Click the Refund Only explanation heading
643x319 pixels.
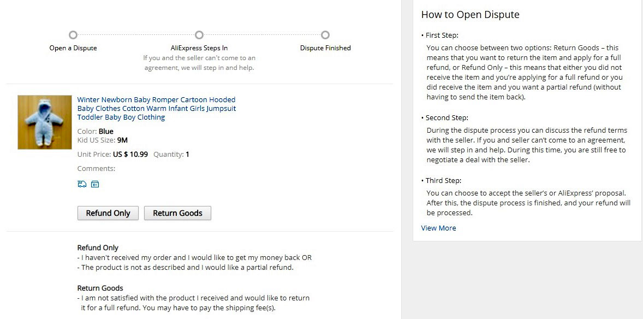click(x=98, y=247)
